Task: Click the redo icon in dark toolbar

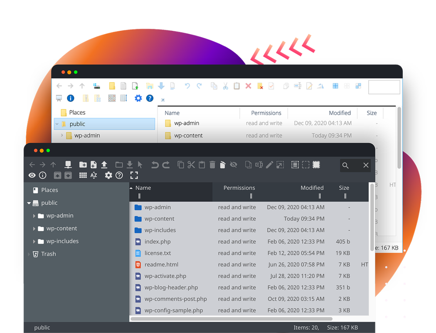Action: (166, 165)
